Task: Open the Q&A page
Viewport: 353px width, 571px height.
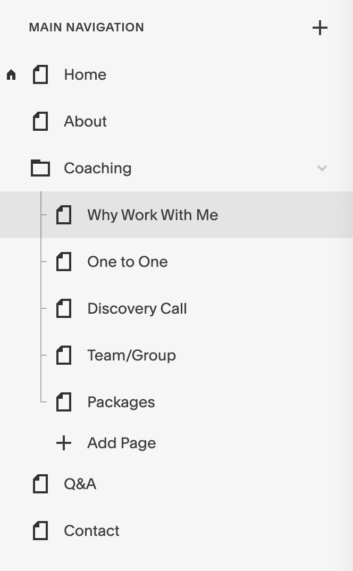Action: (176, 484)
